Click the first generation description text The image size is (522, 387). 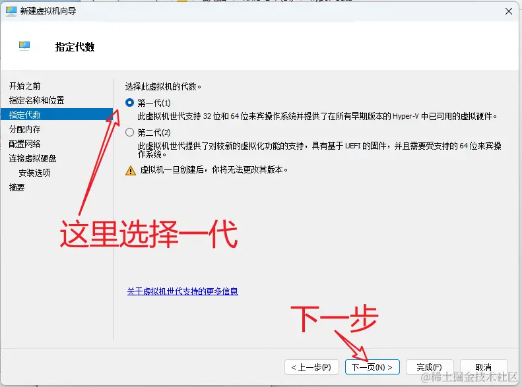pyautogui.click(x=317, y=116)
